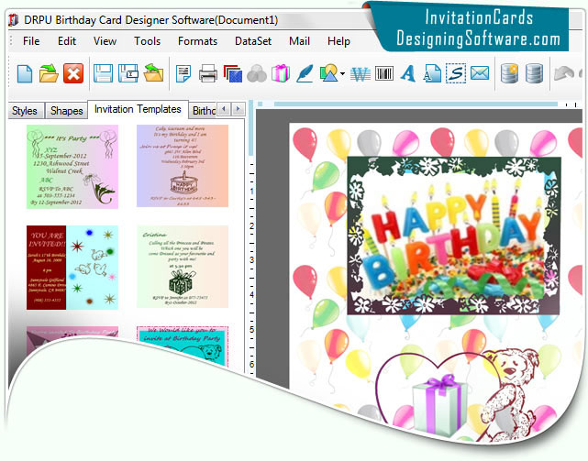Open the Formats menu
The image size is (588, 461).
[197, 41]
